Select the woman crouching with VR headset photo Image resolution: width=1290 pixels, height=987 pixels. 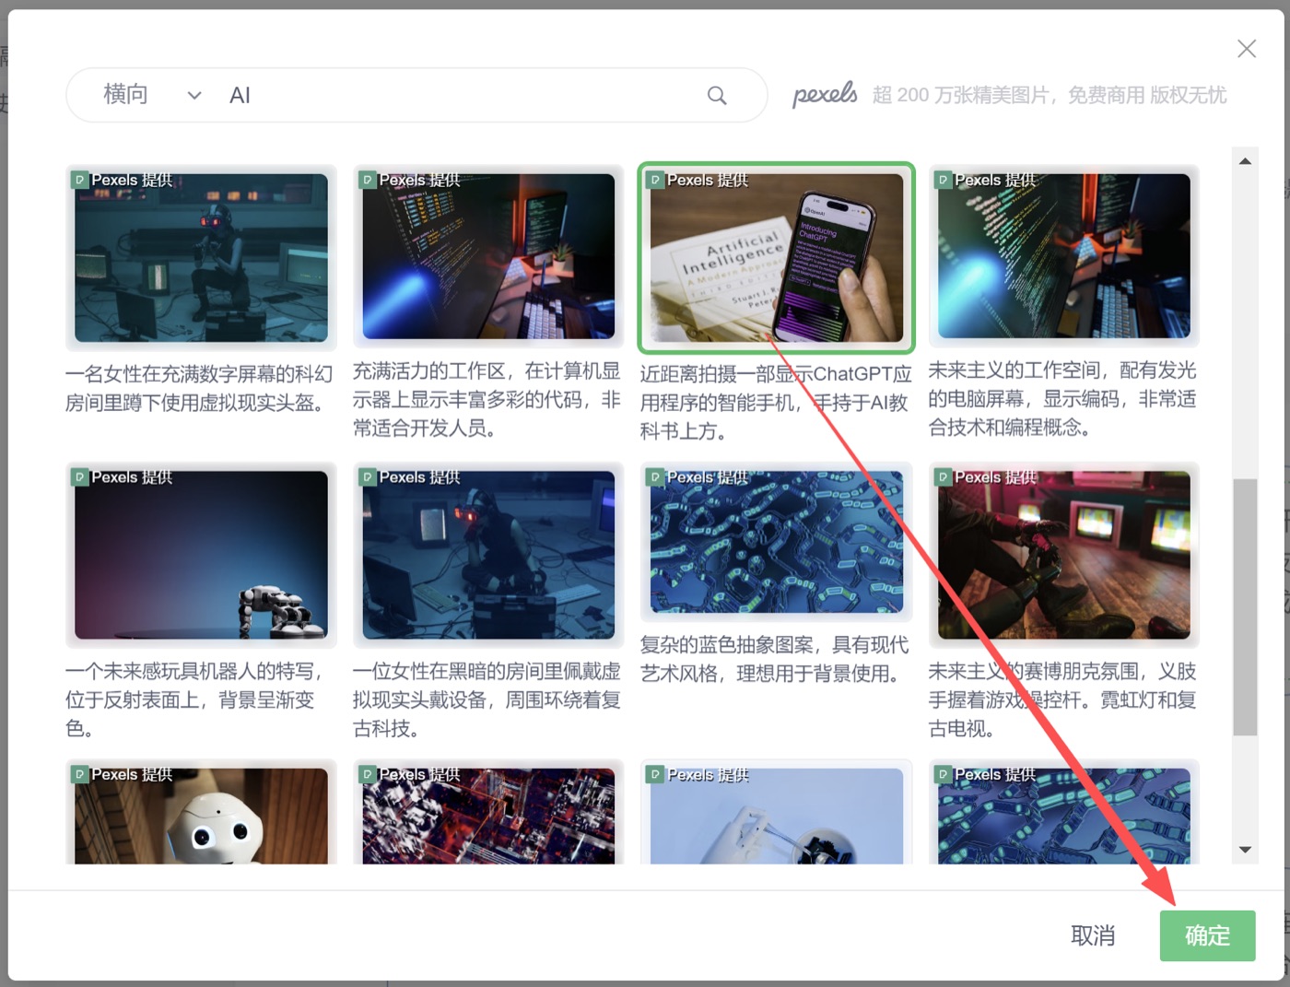click(201, 257)
